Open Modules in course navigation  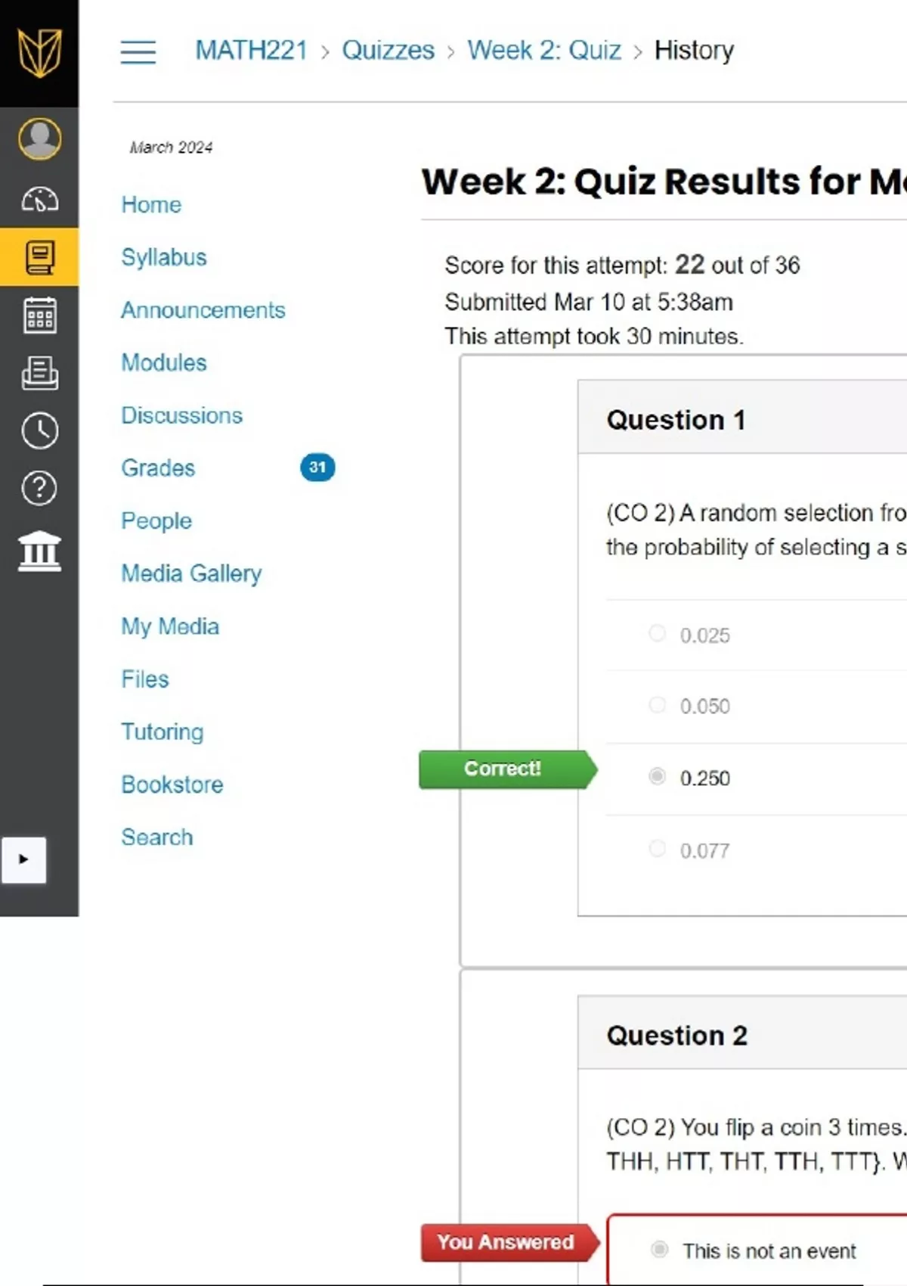[x=164, y=363]
